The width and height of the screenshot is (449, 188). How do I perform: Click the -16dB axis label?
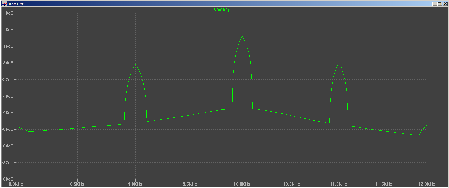point(8,46)
